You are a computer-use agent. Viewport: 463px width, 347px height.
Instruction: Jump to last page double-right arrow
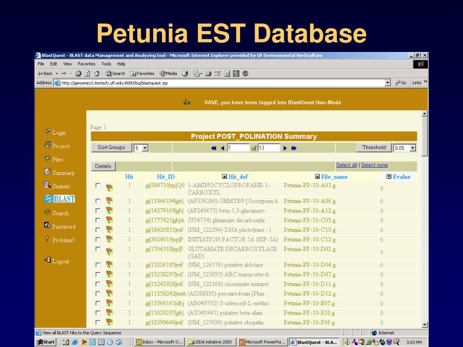pos(294,148)
